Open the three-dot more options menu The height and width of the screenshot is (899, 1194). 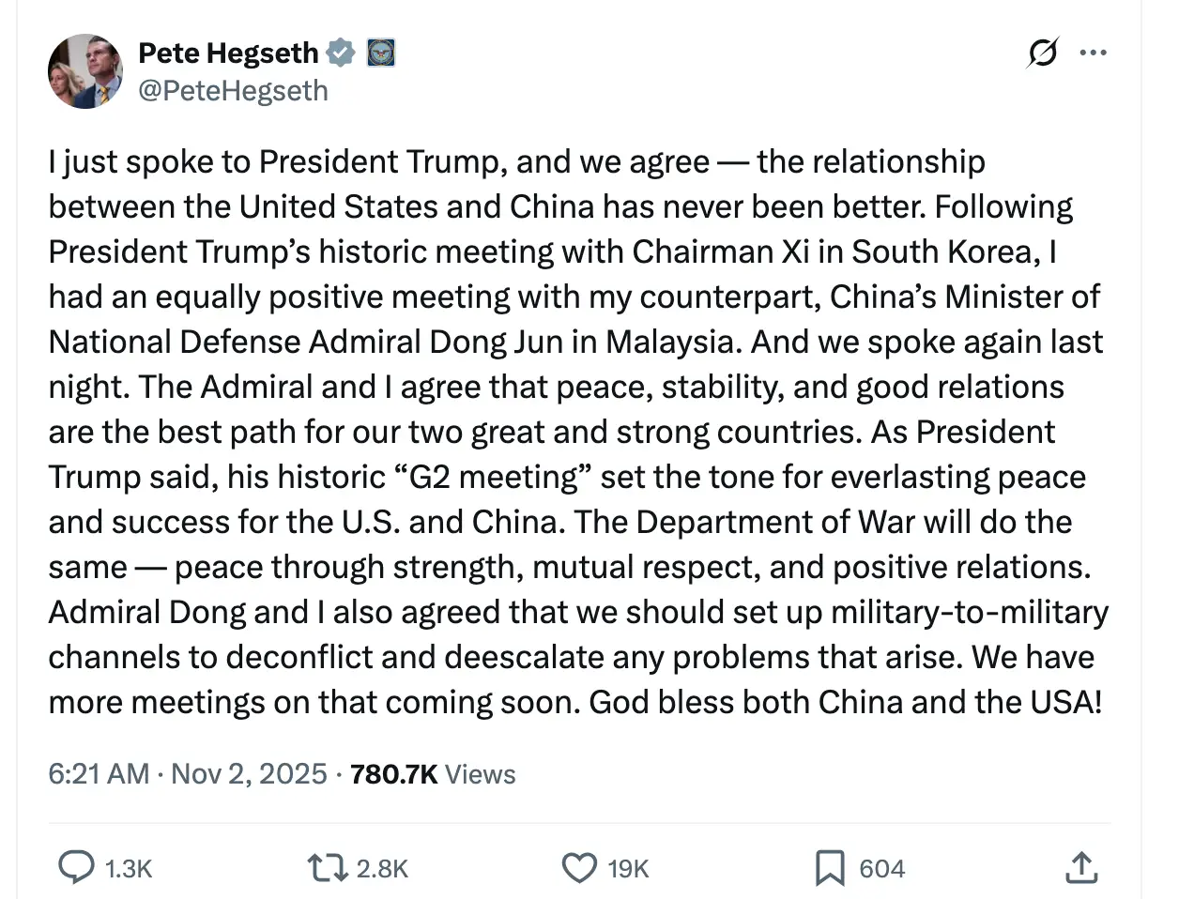[1094, 53]
